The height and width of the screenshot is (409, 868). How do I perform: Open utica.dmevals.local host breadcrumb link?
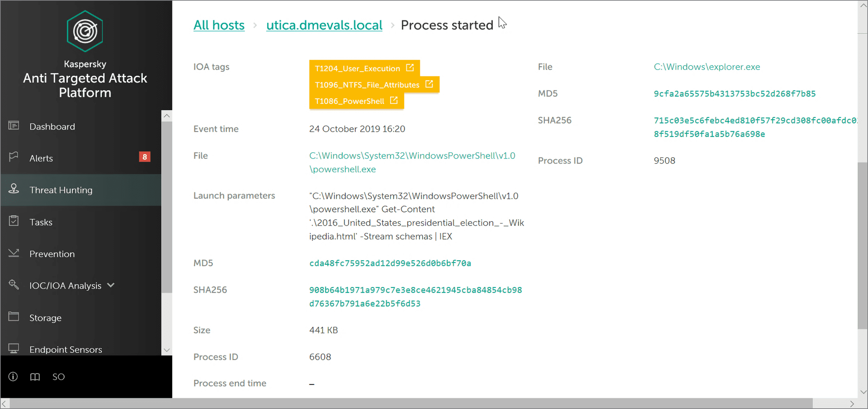click(x=324, y=25)
